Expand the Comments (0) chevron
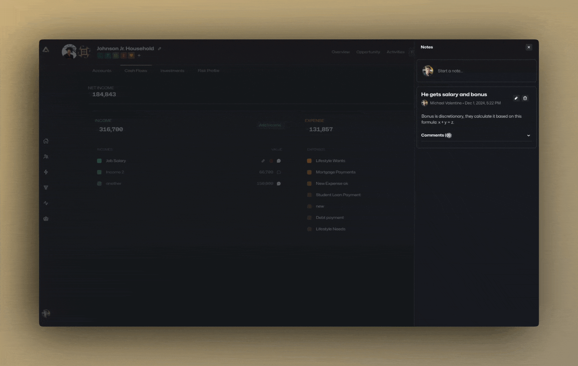Image resolution: width=578 pixels, height=366 pixels. click(528, 135)
